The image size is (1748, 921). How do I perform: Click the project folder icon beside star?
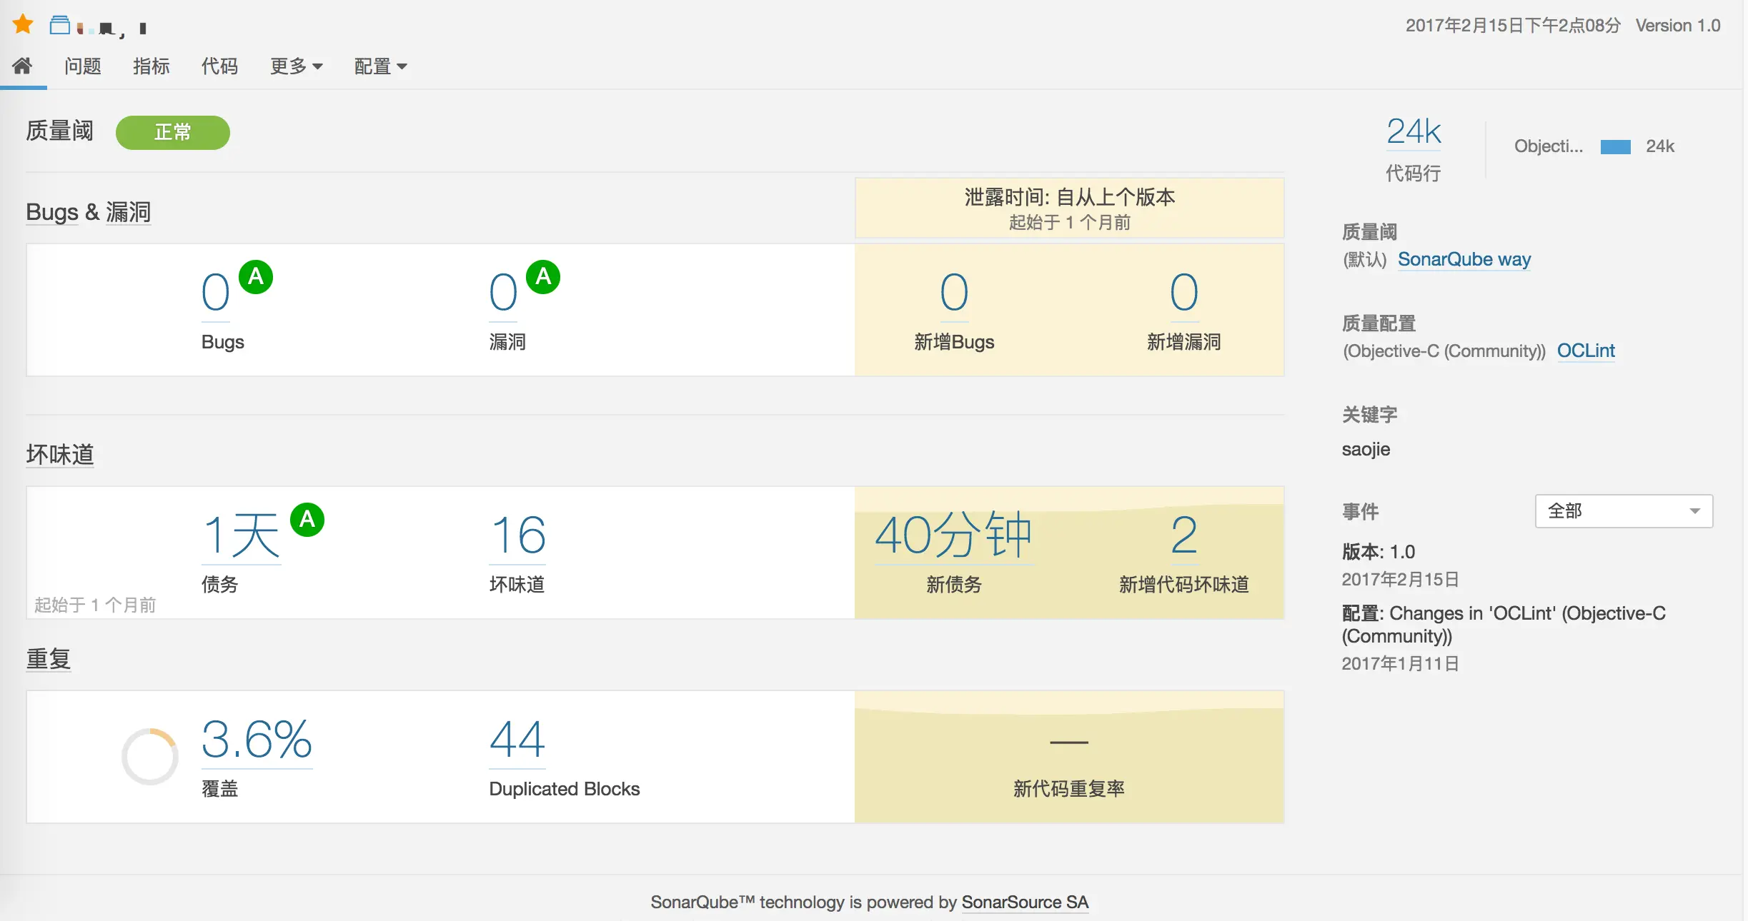tap(60, 26)
